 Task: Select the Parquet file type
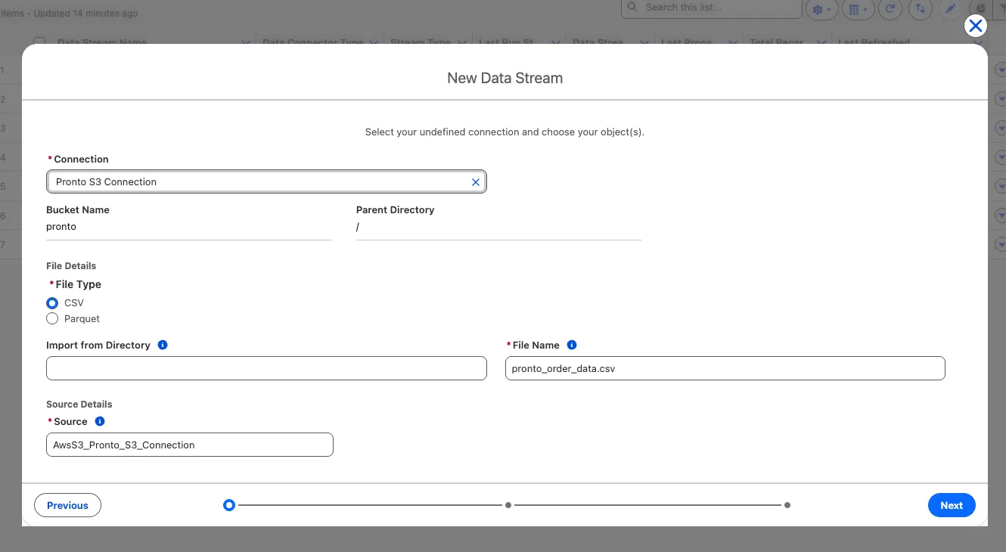(52, 319)
